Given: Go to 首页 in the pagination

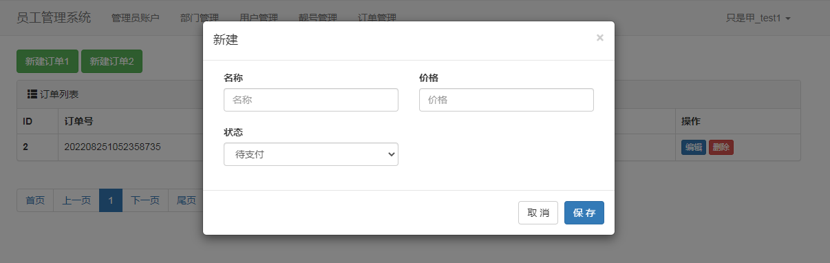Looking at the screenshot, I should [35, 200].
